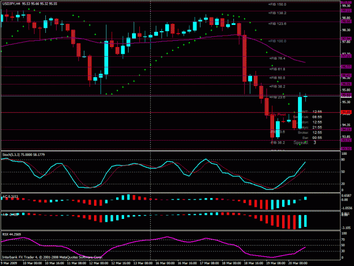354x266 pixels.
Task: Click the New York time 08:55
Action: [x=317, y=117]
